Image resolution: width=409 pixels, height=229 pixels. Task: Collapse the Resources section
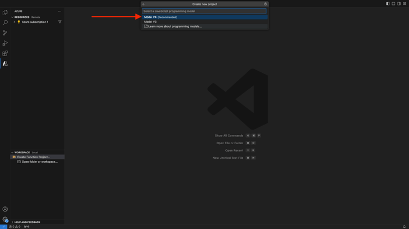[x=12, y=17]
